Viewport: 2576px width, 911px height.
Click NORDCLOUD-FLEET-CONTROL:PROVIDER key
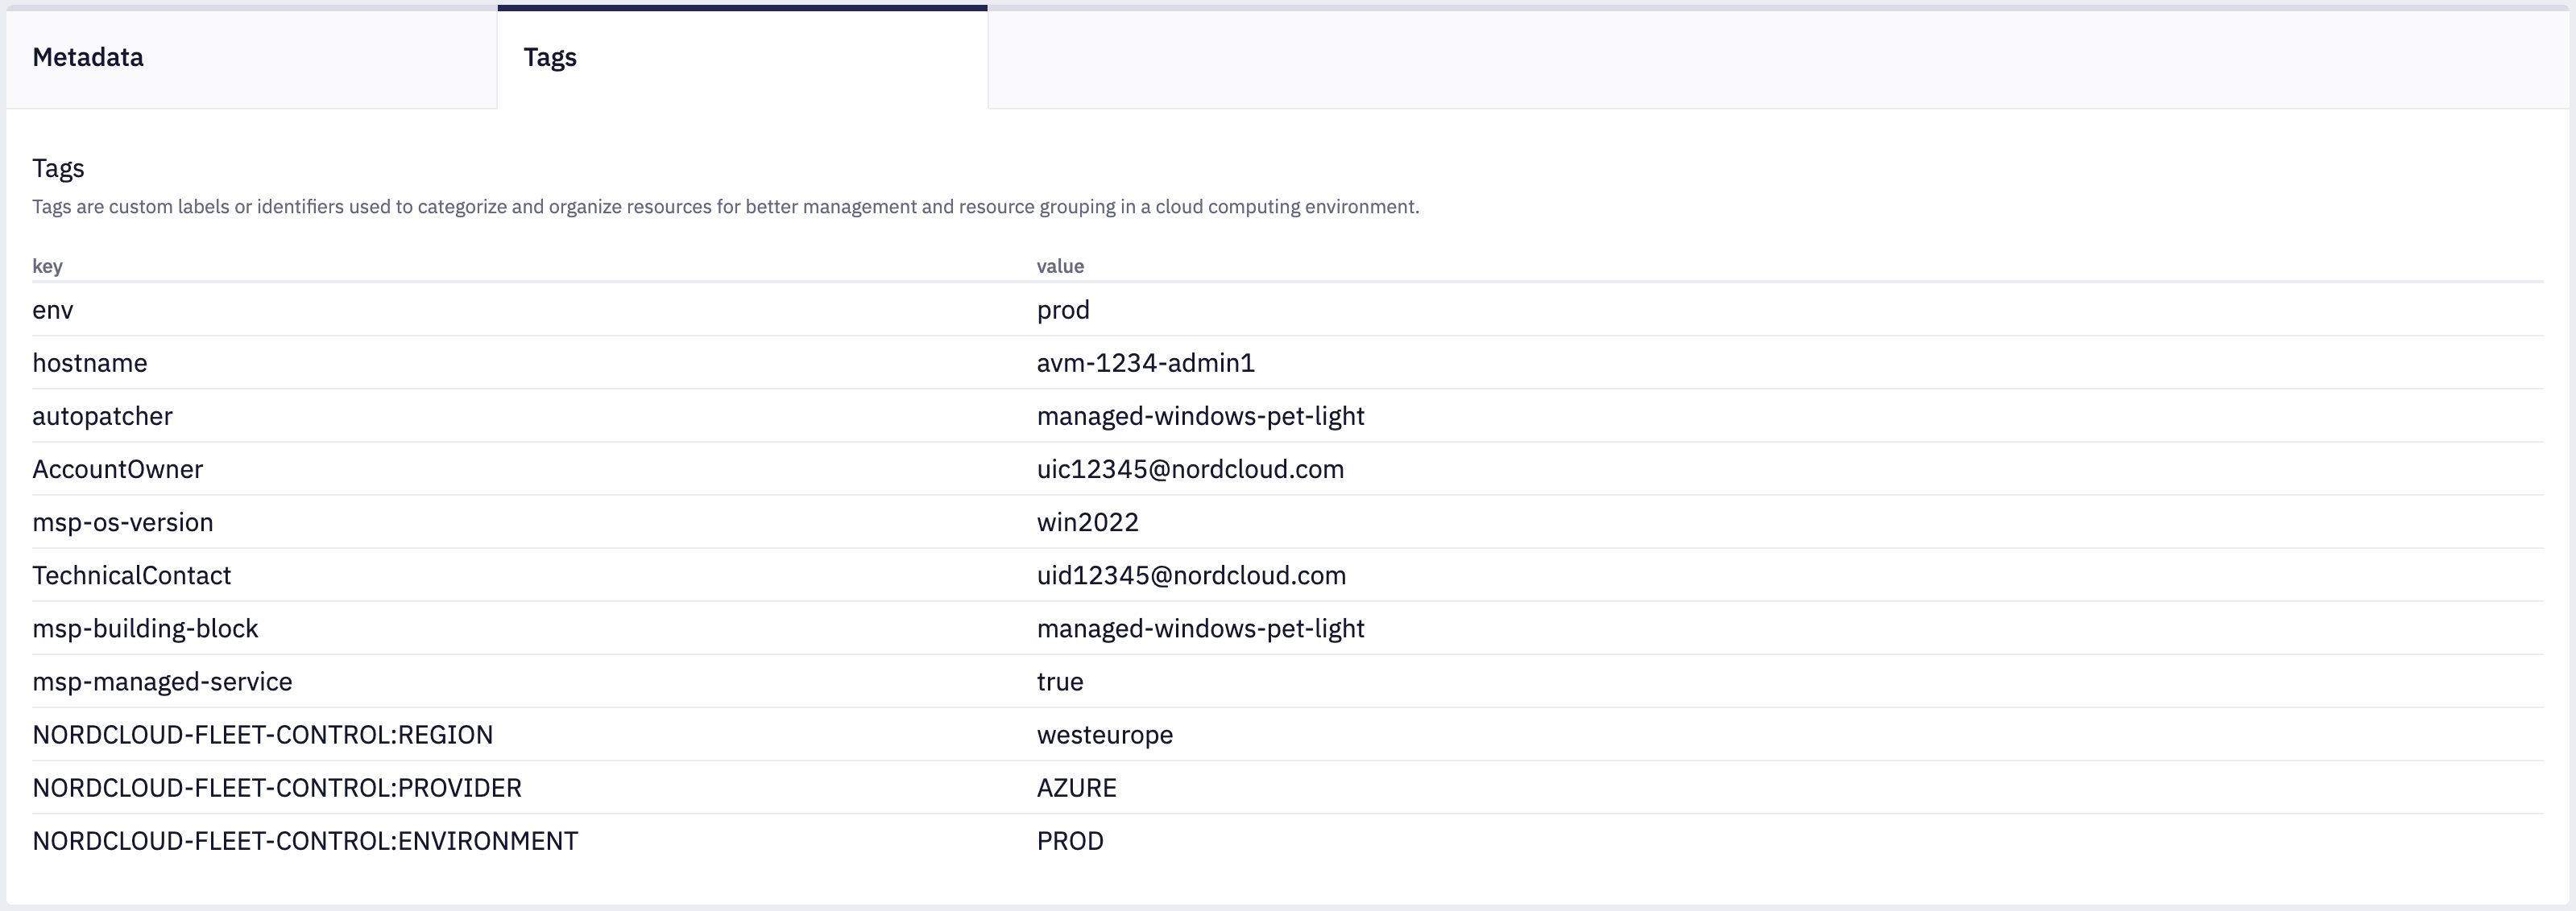277,787
